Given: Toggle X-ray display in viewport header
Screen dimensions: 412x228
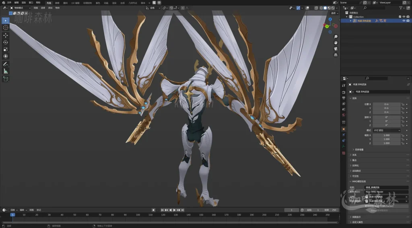Looking at the screenshot, I should point(316,8).
